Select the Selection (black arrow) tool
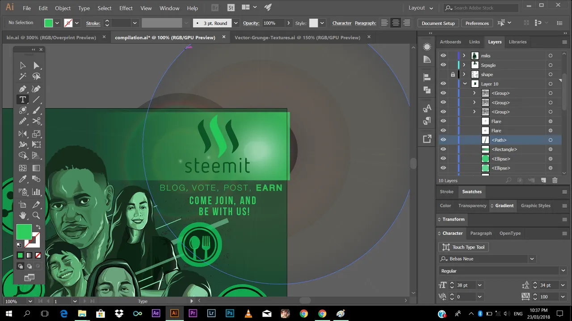The image size is (572, 321). click(x=22, y=66)
